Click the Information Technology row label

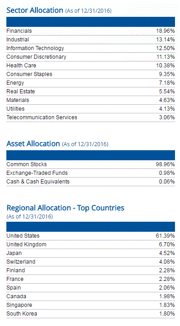tap(35, 48)
